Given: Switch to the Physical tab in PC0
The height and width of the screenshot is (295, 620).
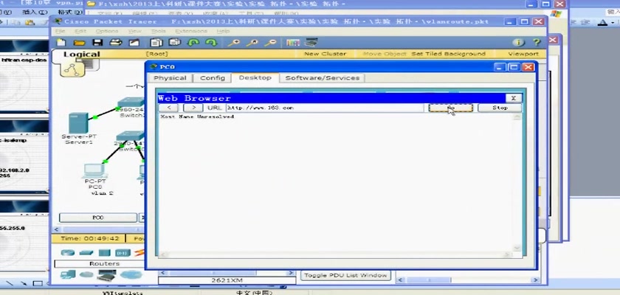Looking at the screenshot, I should 170,77.
